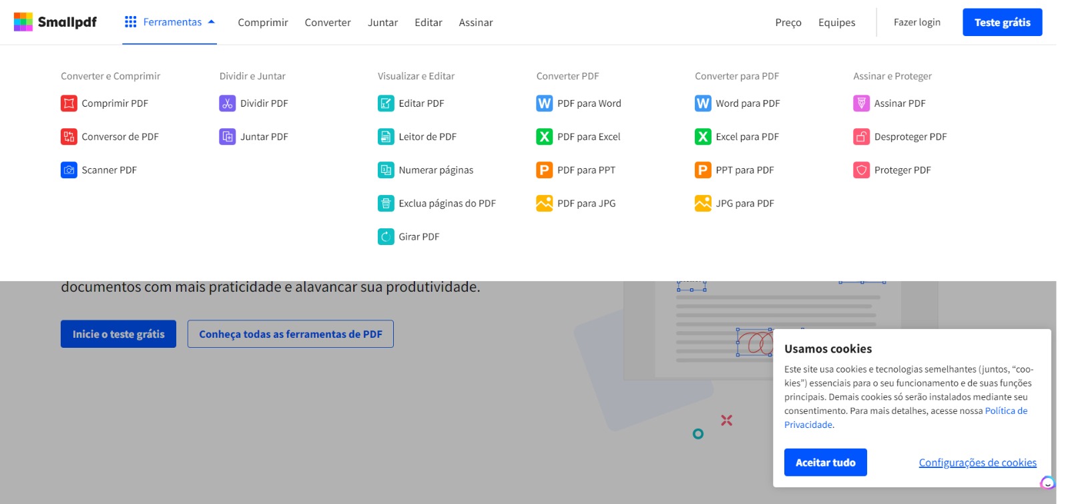
Task: Click the PDF para Excel X icon
Action: click(545, 137)
